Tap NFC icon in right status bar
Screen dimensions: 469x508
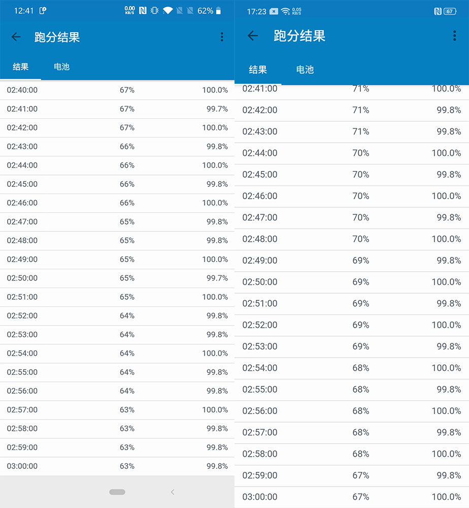pyautogui.click(x=438, y=11)
